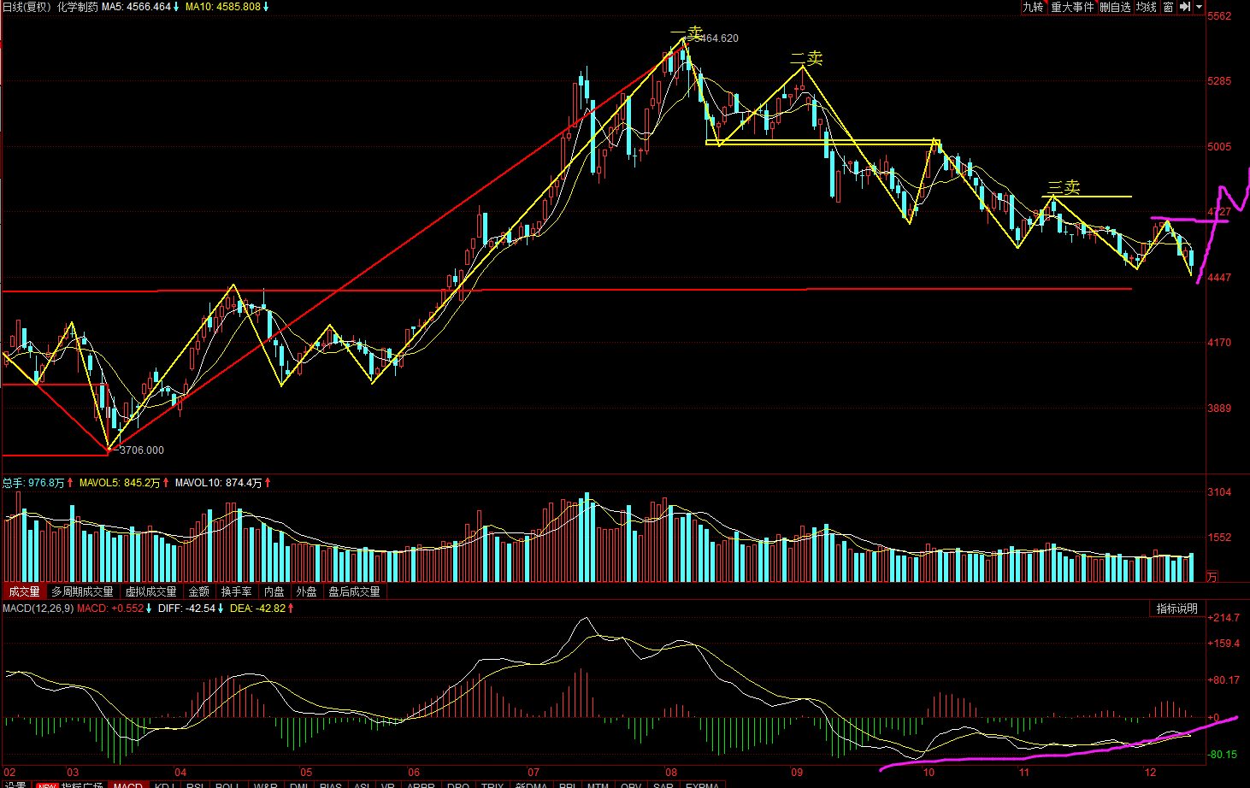Click the +159.4 MACD axis label

[x=1223, y=644]
